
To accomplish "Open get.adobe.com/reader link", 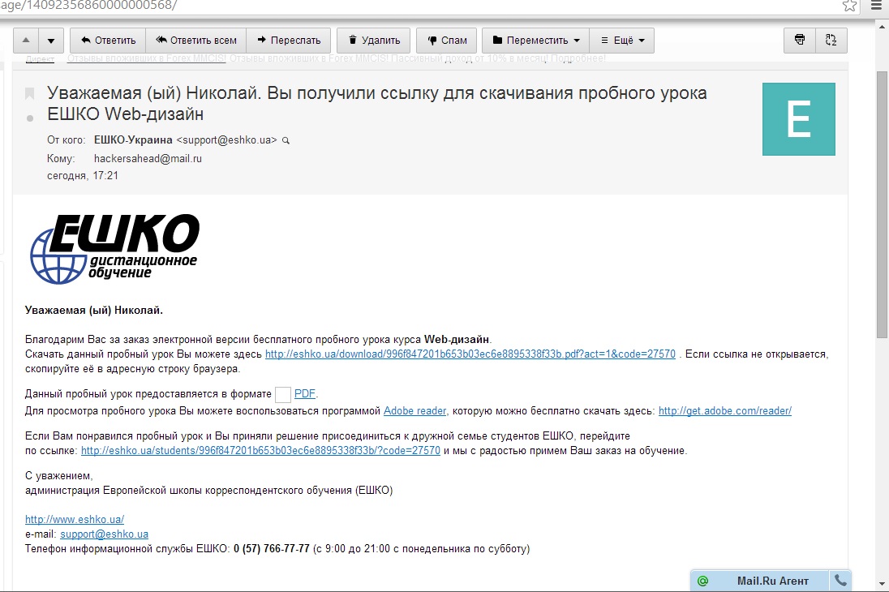I will click(724, 410).
